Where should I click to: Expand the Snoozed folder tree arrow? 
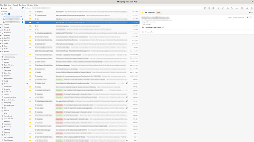tap(1, 30)
